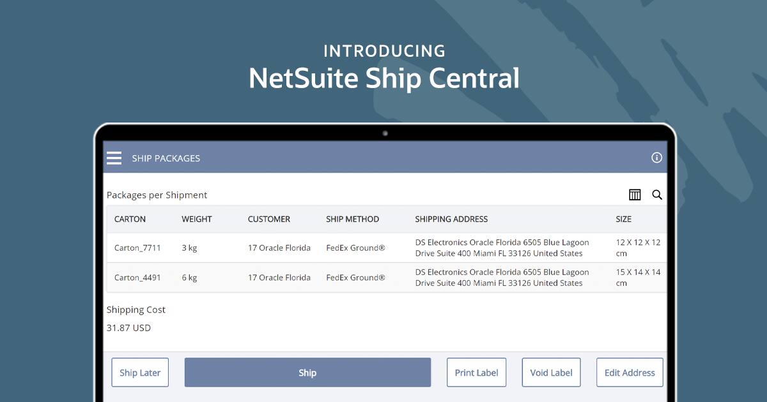Click the info icon in header
Viewport: 767px width, 402px height.
[x=656, y=158]
